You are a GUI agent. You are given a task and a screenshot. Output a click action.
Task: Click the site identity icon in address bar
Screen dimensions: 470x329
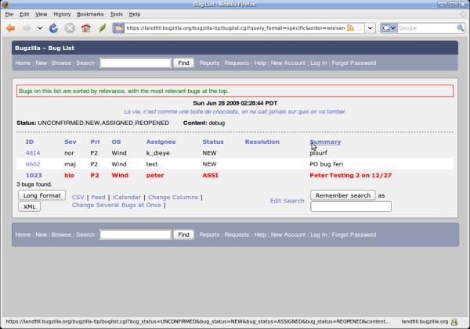click(118, 28)
